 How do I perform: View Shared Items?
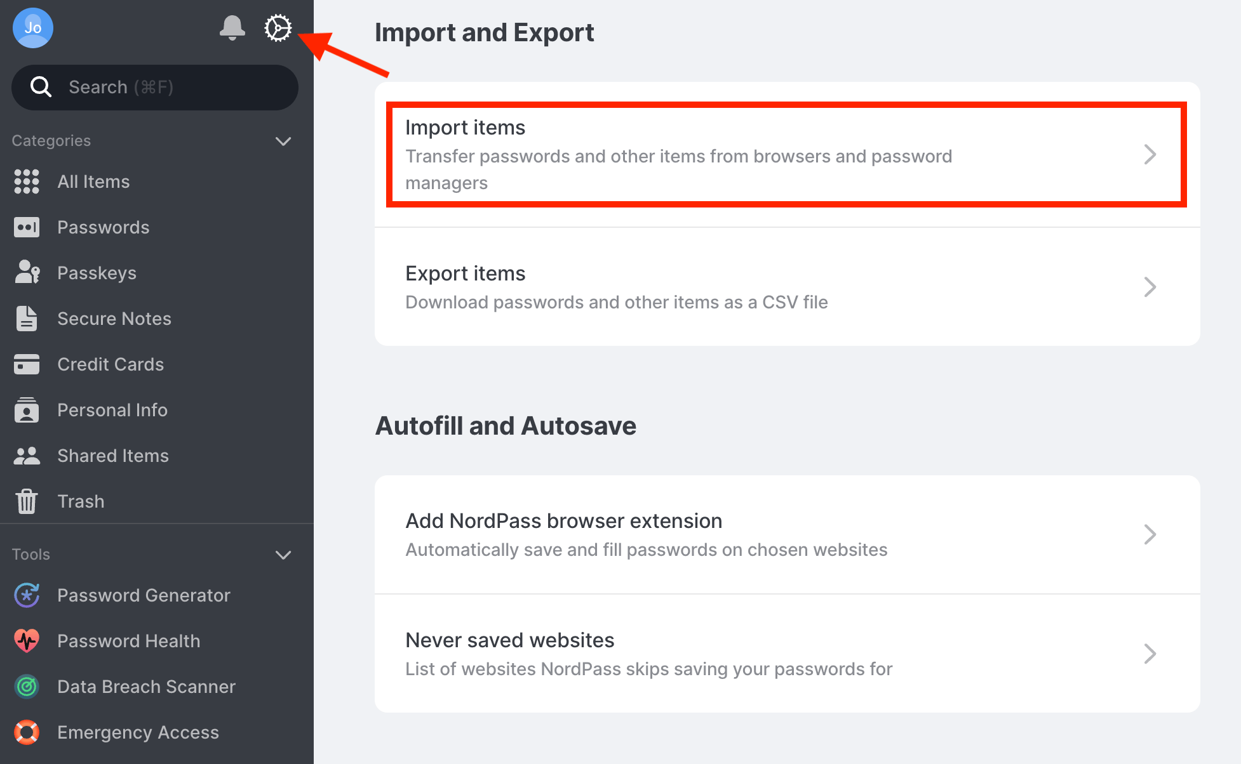point(113,455)
